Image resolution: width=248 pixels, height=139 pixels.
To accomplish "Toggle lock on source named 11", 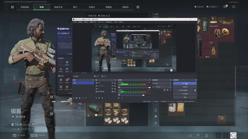I will tap(115, 89).
